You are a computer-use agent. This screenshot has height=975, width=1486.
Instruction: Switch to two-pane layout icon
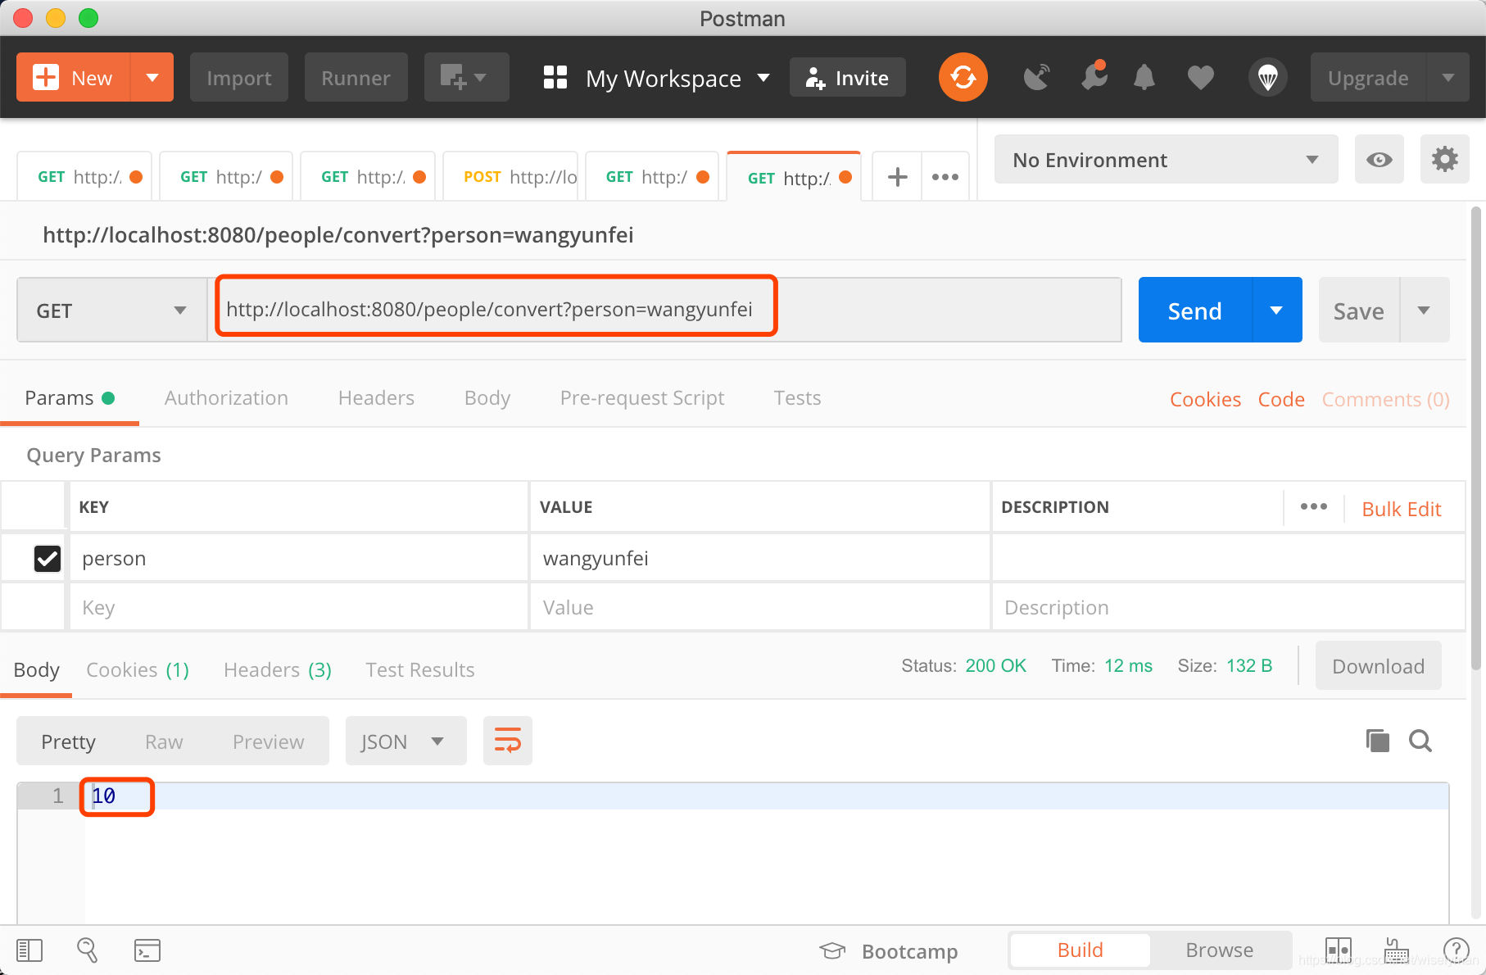pos(1339,950)
